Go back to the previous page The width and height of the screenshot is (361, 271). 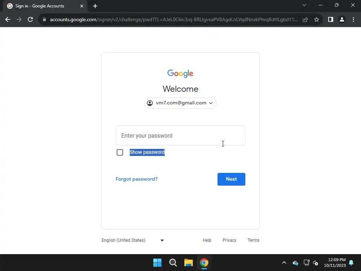pos(8,20)
